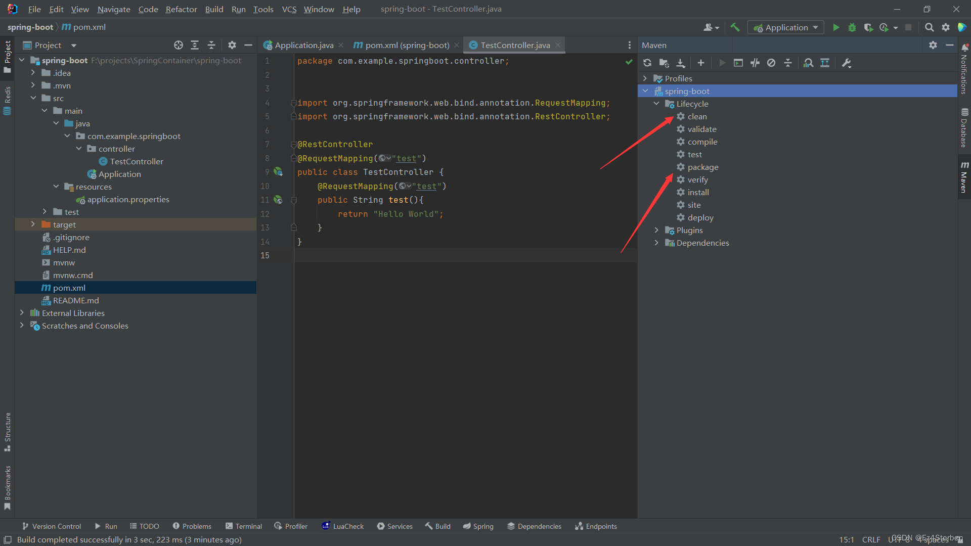Reload all Maven projects
The height and width of the screenshot is (546, 971).
pos(647,63)
